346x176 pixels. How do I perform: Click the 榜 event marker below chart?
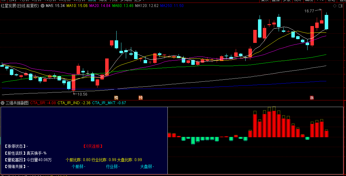point(116,98)
